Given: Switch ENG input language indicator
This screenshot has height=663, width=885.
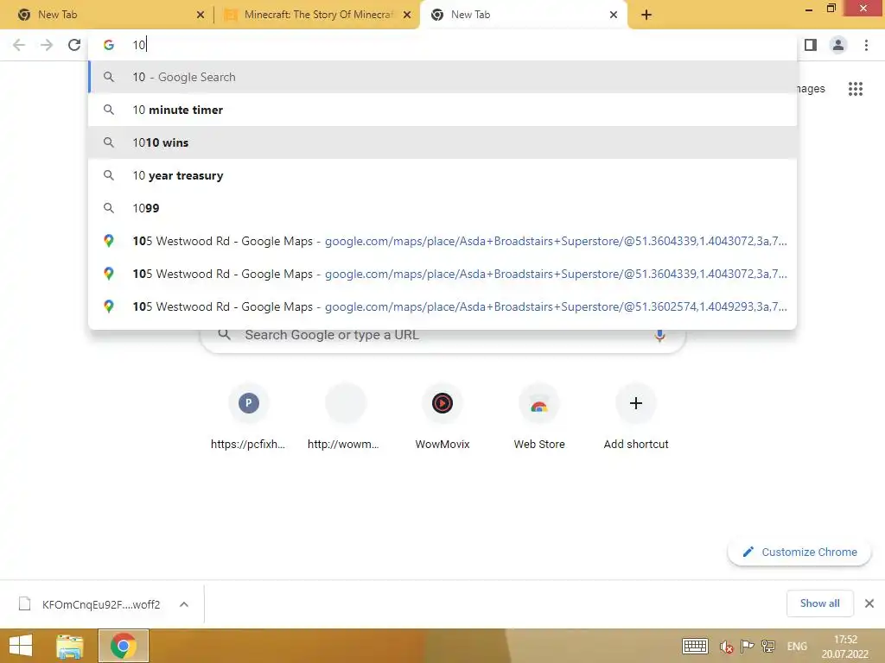Looking at the screenshot, I should click(797, 647).
